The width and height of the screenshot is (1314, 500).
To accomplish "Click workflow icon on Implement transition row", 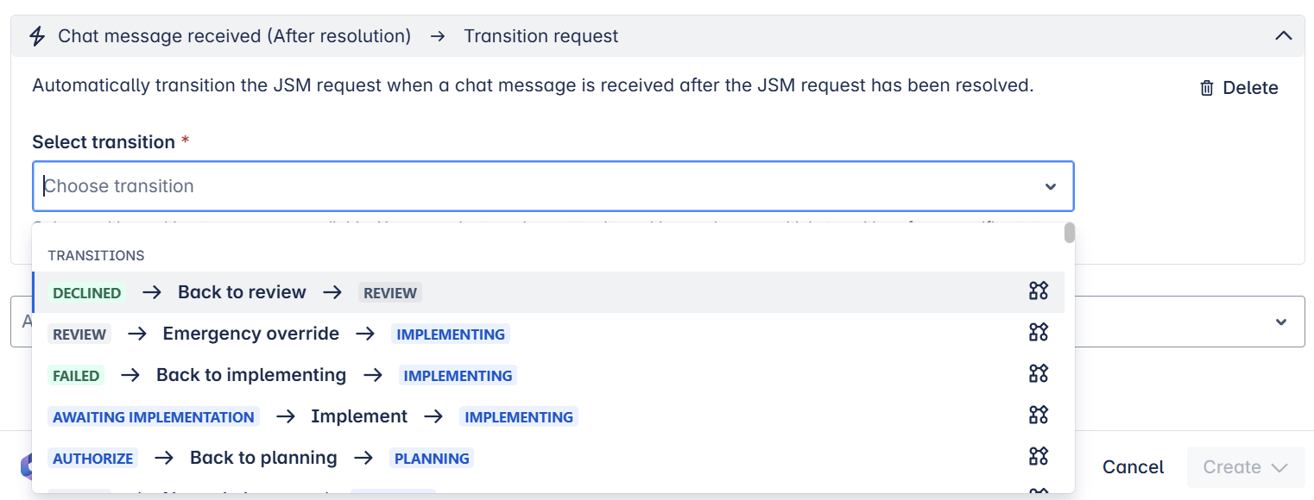I will (1038, 416).
